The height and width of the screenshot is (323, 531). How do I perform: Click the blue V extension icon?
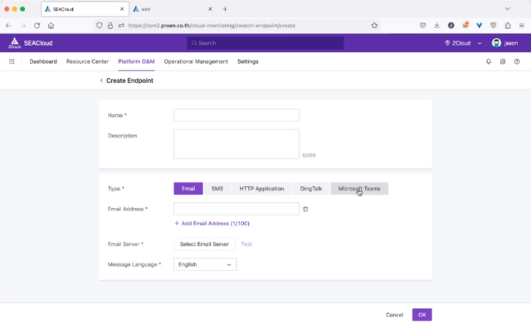pos(480,26)
